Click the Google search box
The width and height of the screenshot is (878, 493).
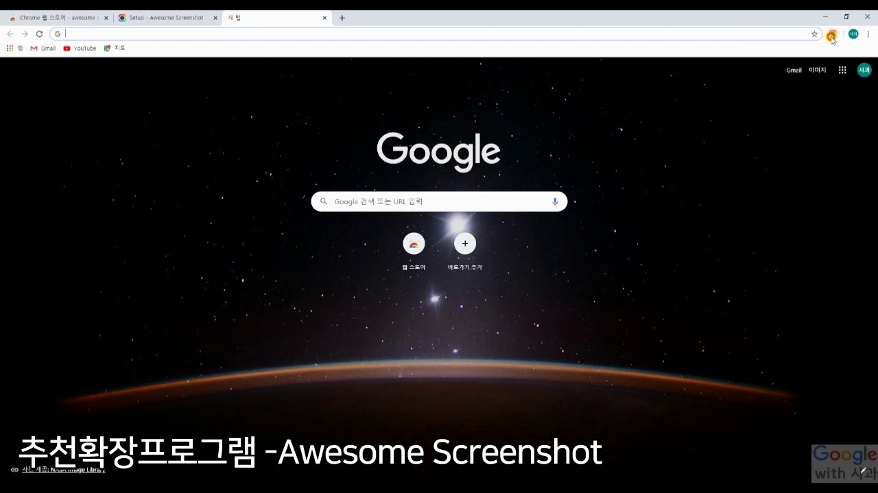click(x=439, y=201)
